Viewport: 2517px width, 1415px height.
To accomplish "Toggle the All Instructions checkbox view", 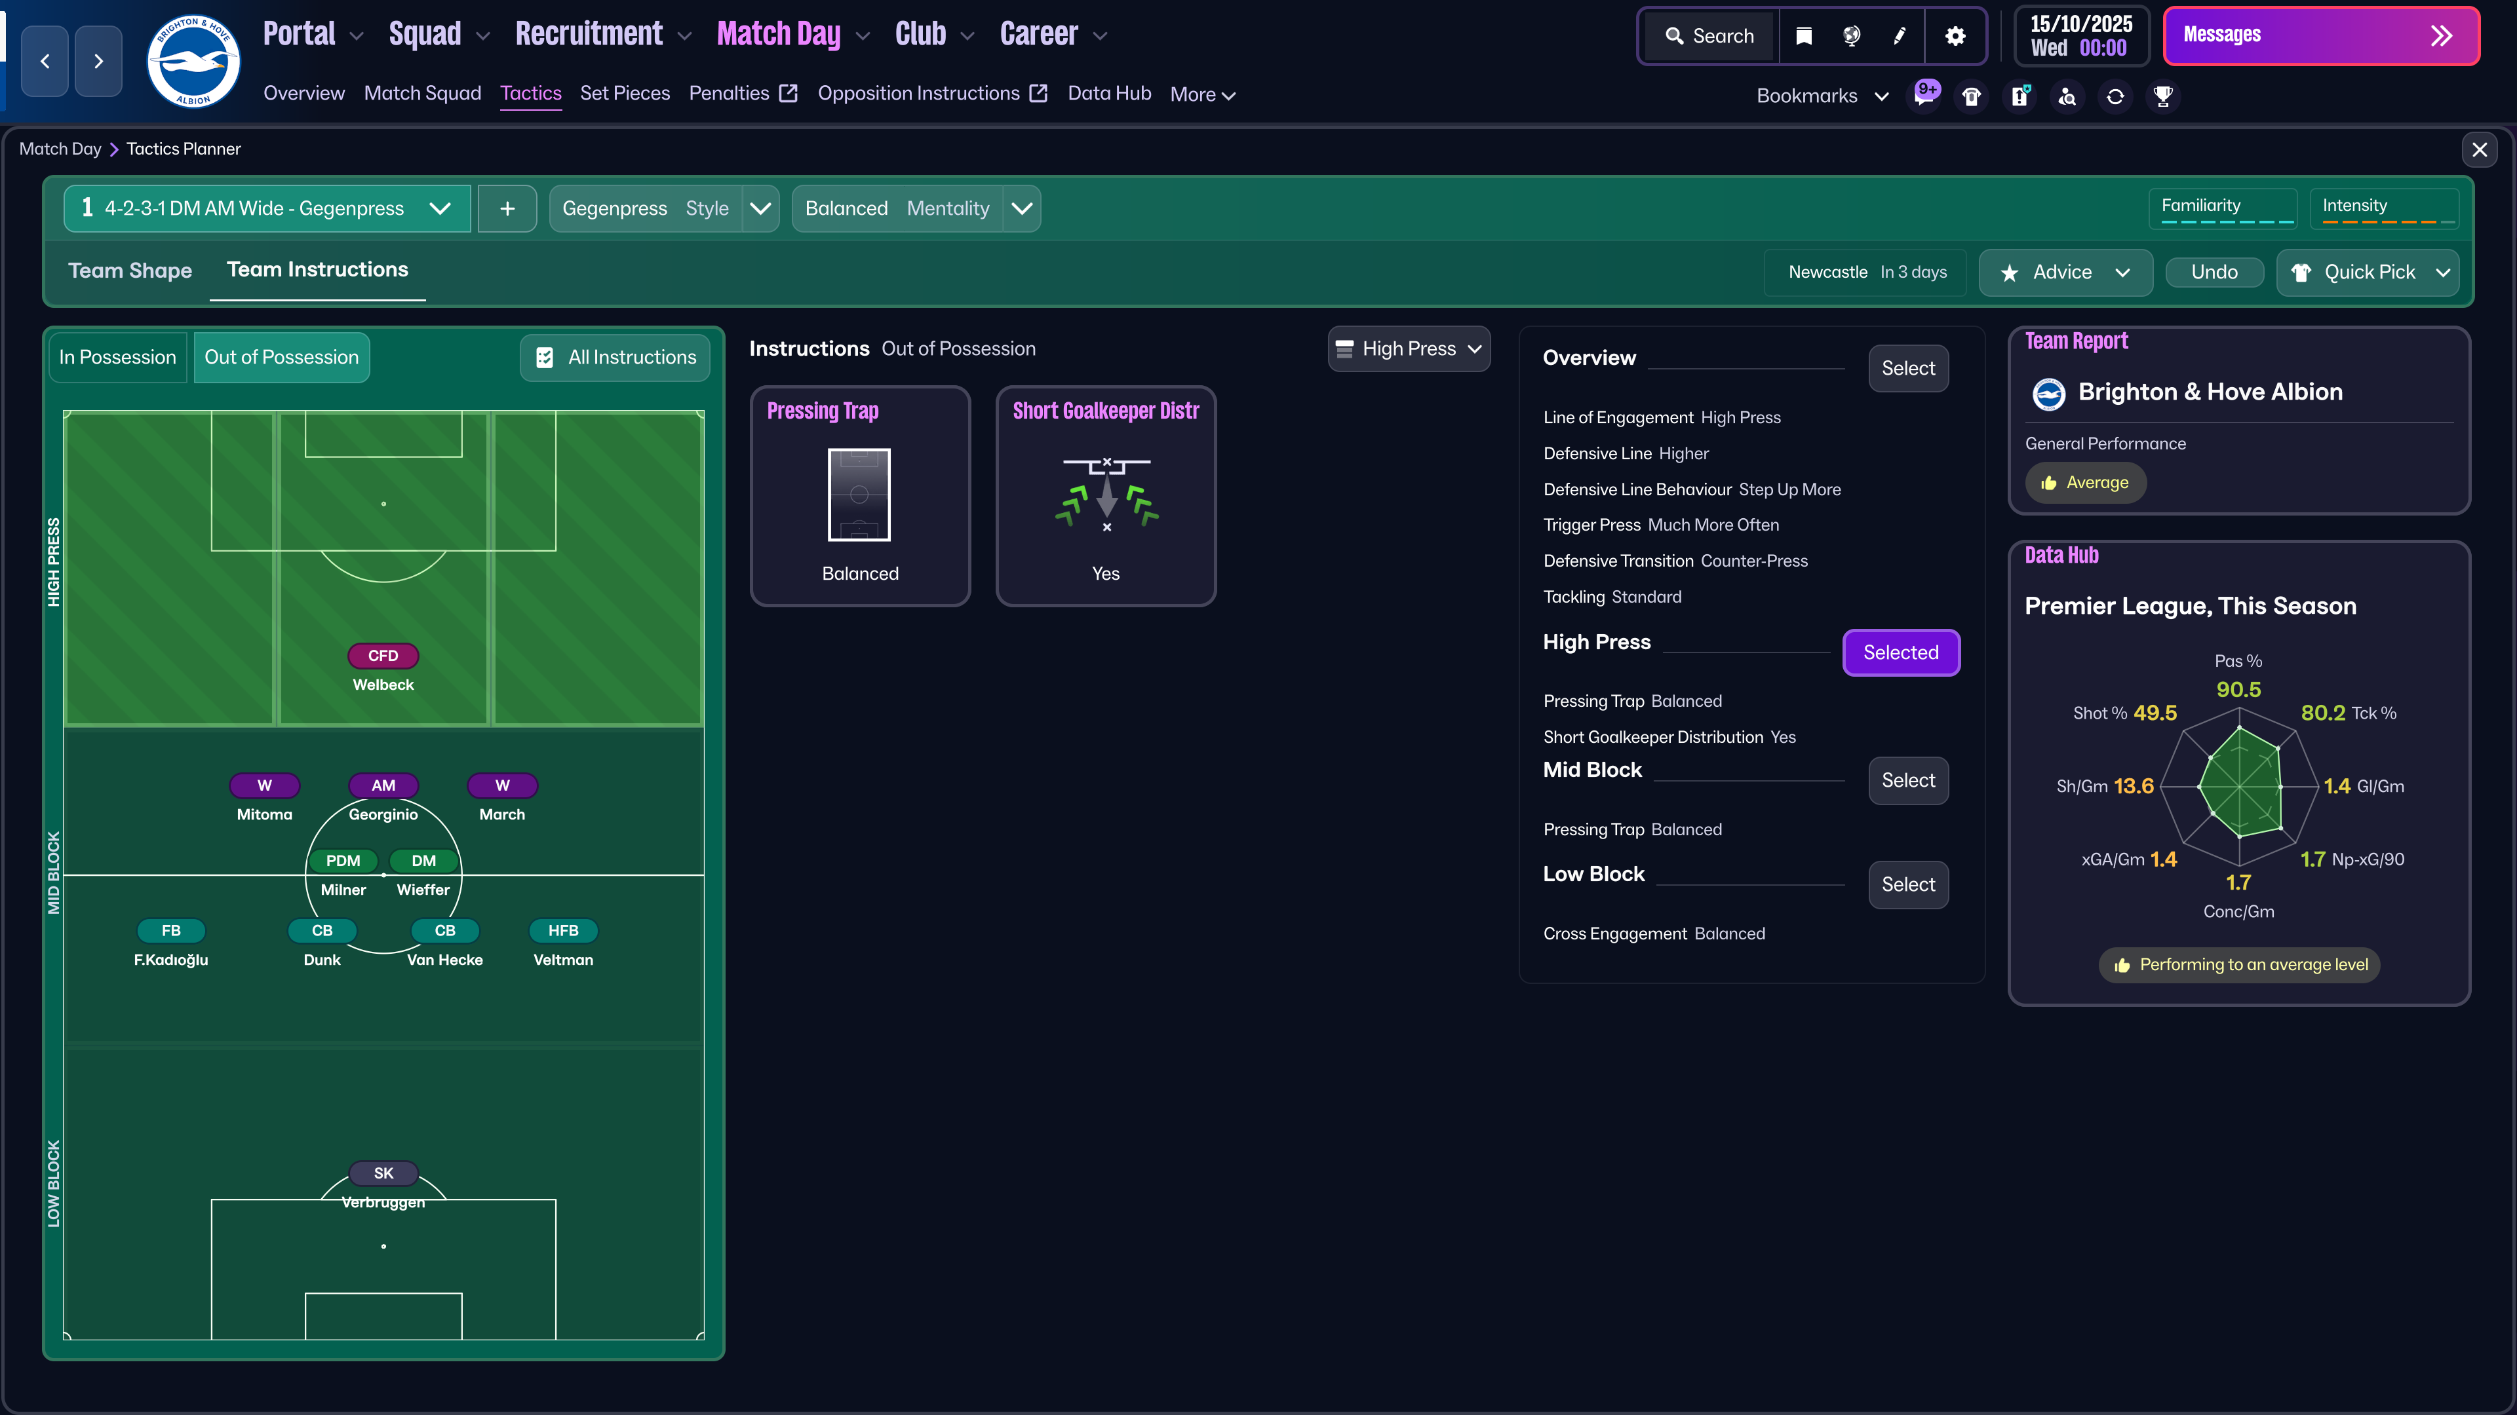I will click(x=615, y=356).
